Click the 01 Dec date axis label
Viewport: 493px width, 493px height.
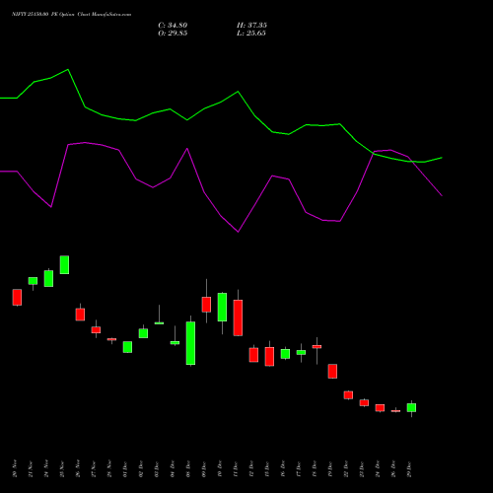pyautogui.click(x=125, y=468)
